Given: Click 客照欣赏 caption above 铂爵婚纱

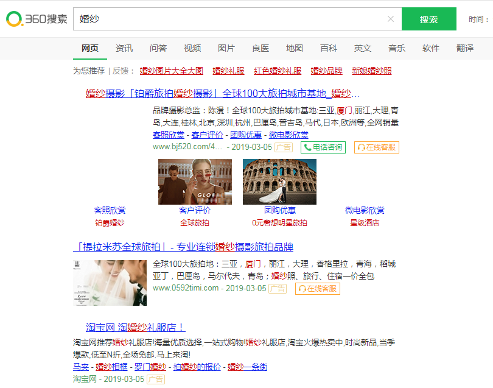Looking at the screenshot, I should coord(110,210).
